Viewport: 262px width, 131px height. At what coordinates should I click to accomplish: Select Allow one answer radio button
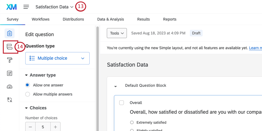pos(28,85)
